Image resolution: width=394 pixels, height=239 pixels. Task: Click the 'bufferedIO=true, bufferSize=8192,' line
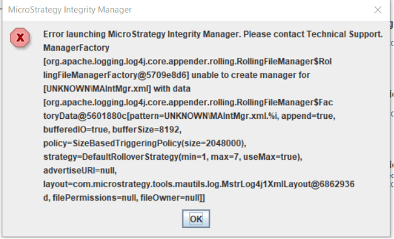tap(112, 129)
